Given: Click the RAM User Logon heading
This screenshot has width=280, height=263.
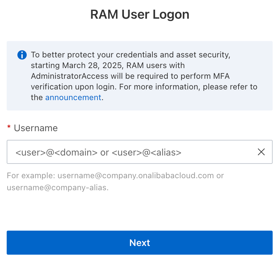Looking at the screenshot, I should [140, 15].
